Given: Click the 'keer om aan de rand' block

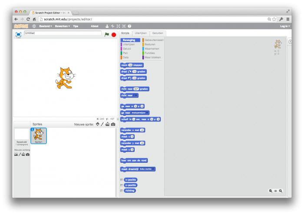Looking at the screenshot, I should click(x=134, y=161).
